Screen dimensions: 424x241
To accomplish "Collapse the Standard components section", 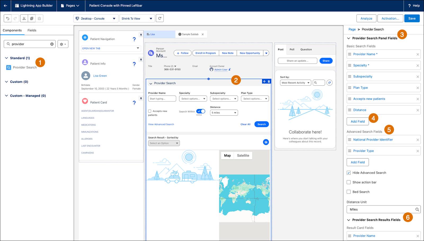I will click(x=6, y=58).
